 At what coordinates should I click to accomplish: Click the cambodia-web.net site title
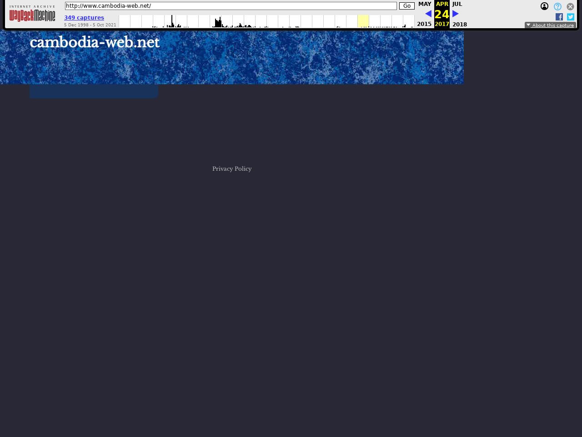[x=95, y=42]
